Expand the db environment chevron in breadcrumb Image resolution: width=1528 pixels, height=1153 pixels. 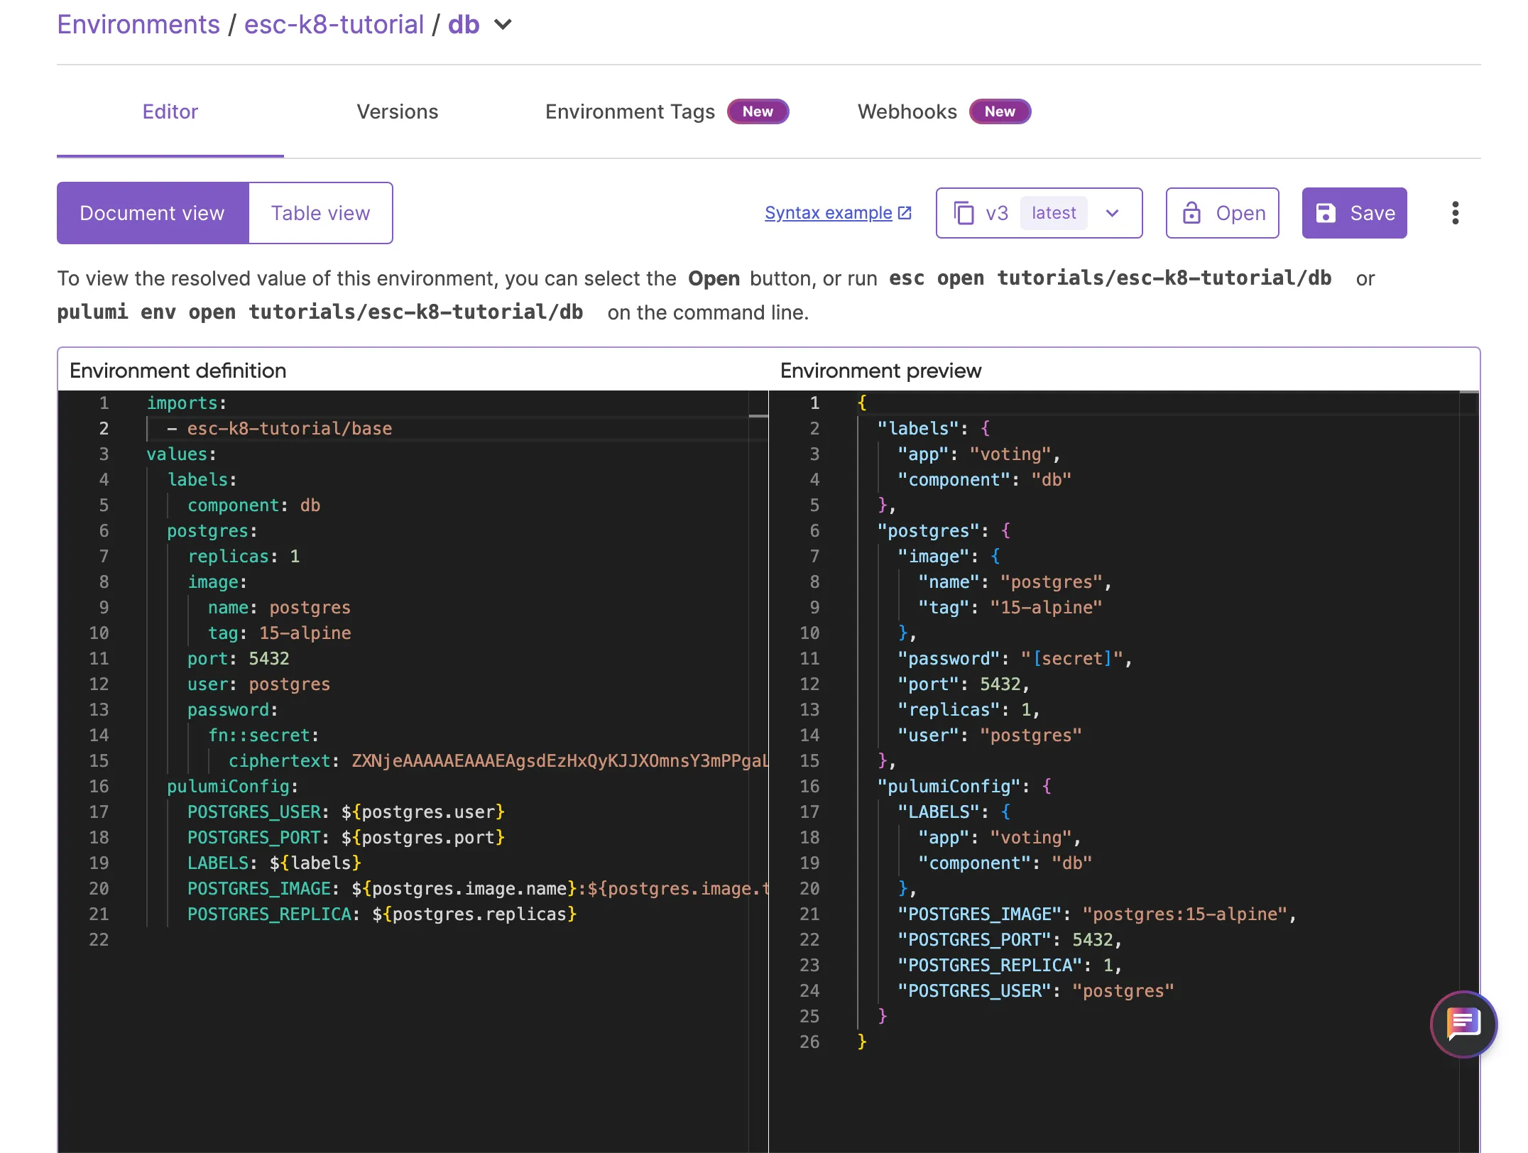pyautogui.click(x=503, y=25)
